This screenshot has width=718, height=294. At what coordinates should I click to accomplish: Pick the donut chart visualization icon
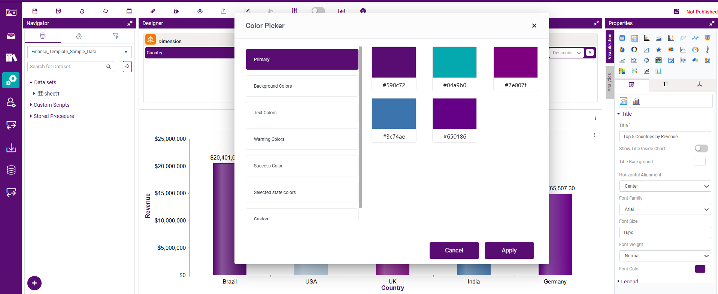click(x=634, y=50)
